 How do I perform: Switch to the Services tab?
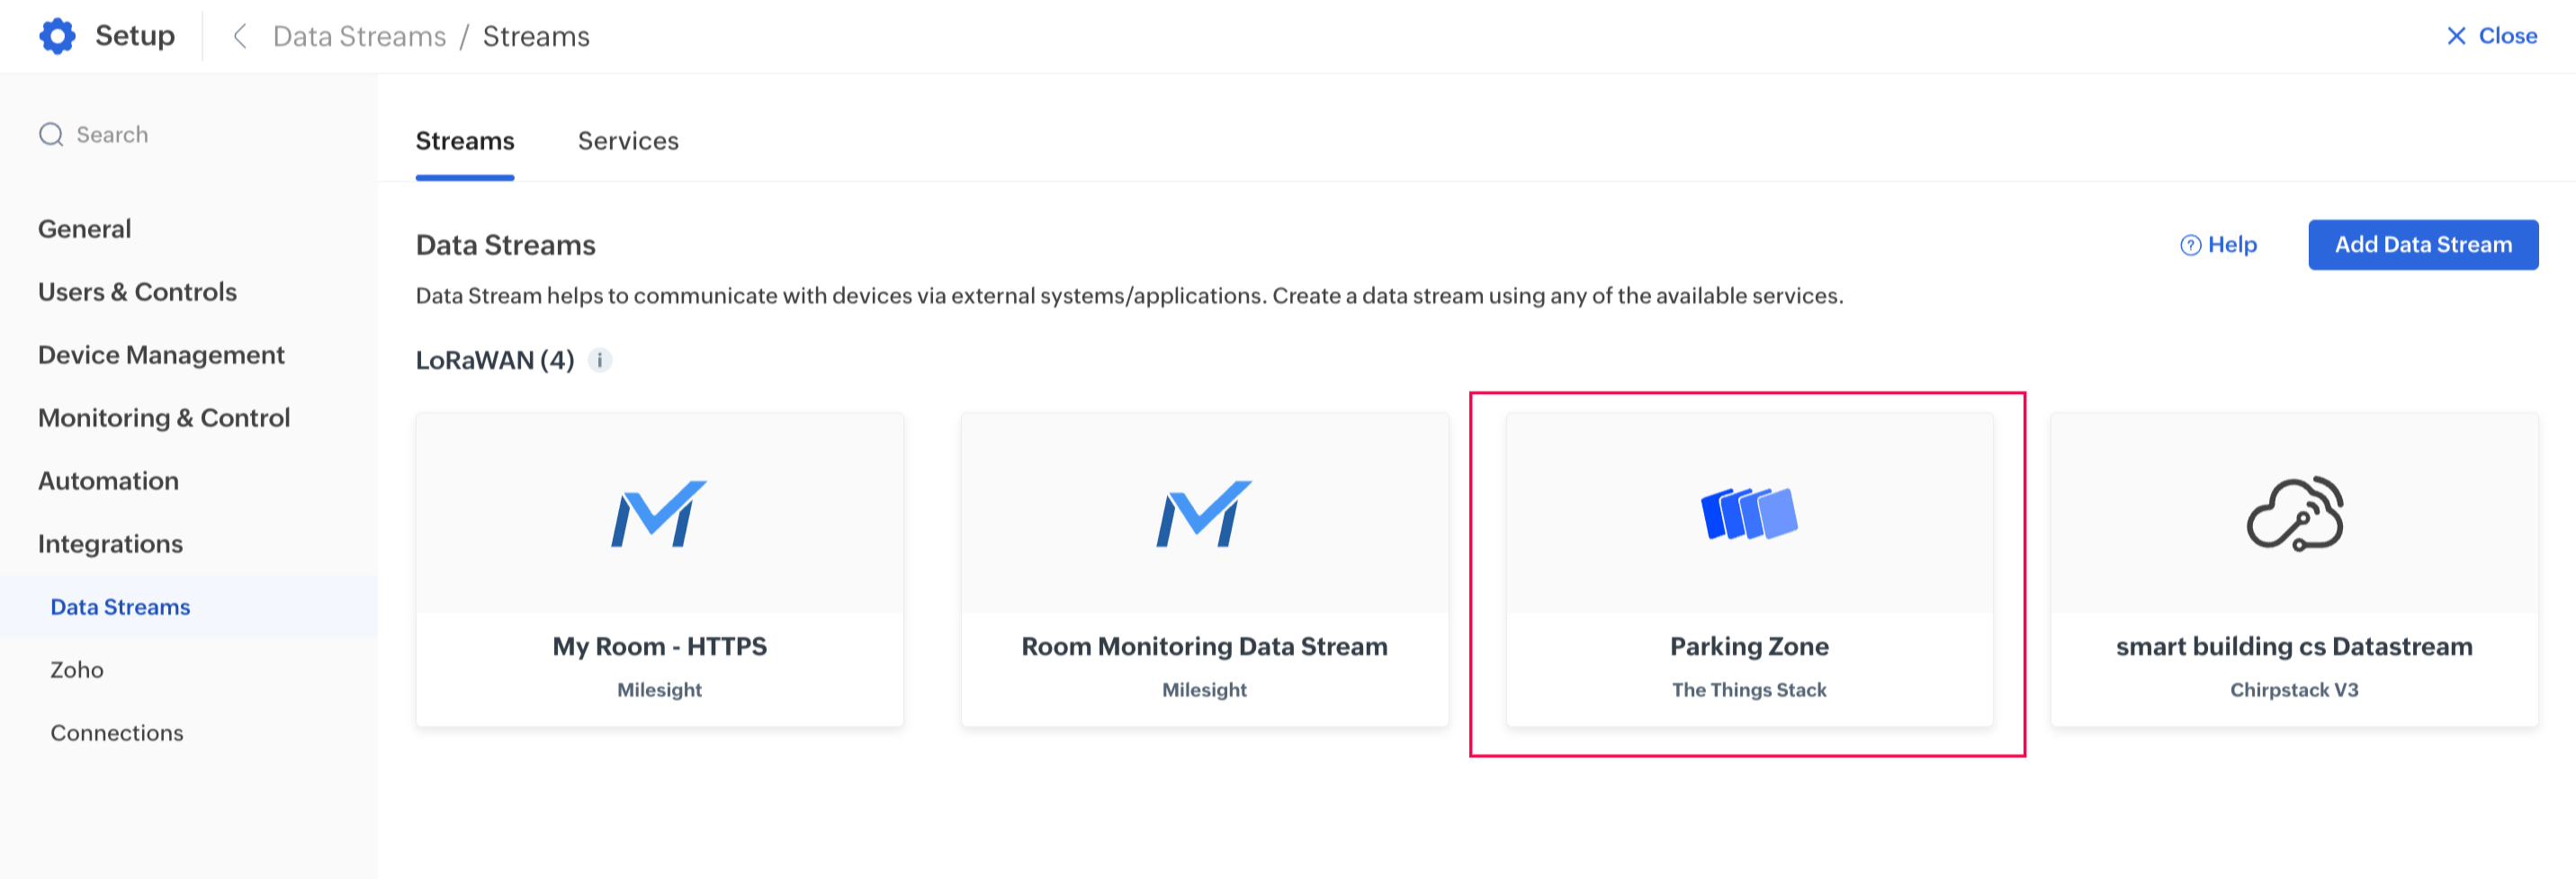(628, 141)
